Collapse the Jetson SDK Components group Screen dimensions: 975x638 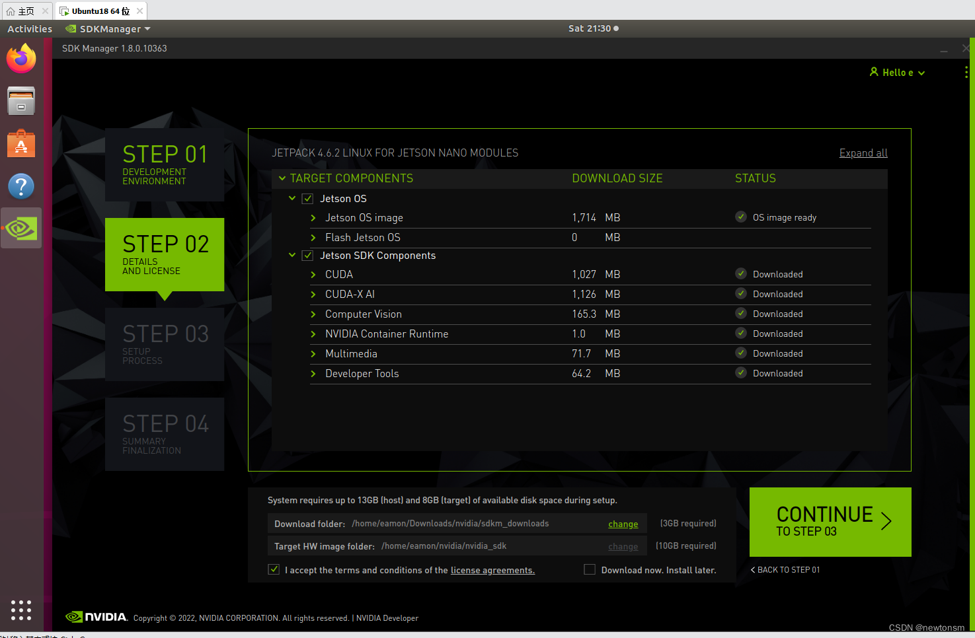pyautogui.click(x=292, y=255)
